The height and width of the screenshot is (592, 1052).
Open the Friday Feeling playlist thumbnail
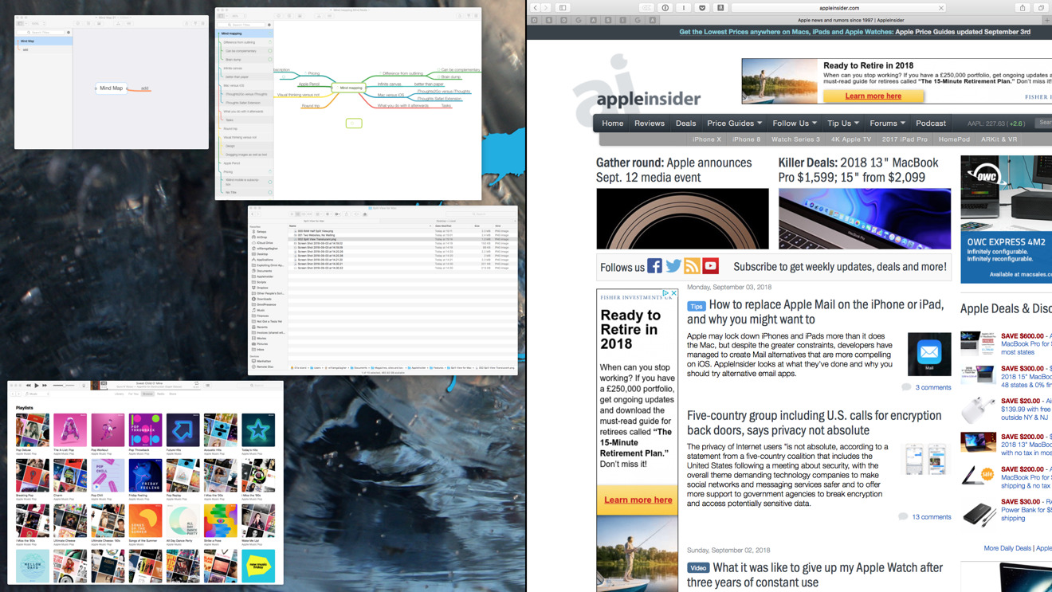click(145, 476)
